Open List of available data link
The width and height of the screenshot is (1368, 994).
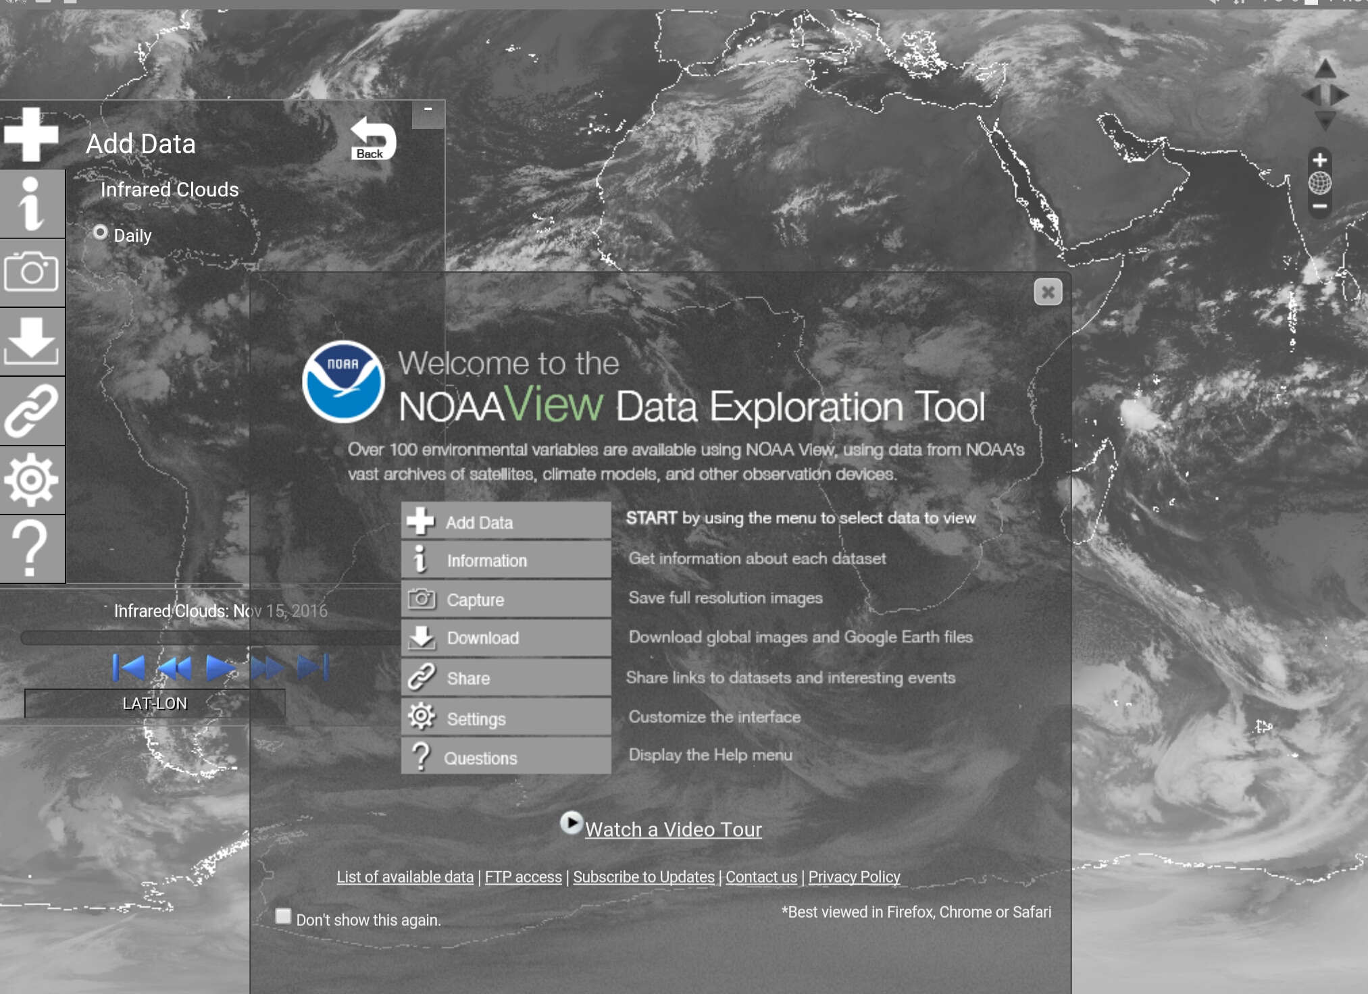click(405, 877)
